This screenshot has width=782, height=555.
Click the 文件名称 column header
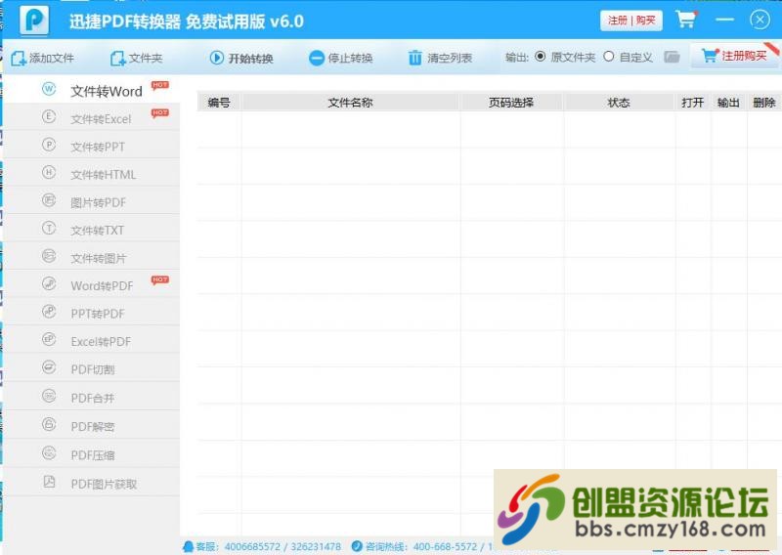(x=350, y=103)
